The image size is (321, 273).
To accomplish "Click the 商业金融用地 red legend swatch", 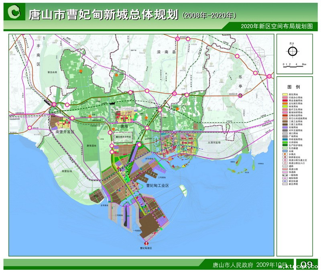I will click(285, 101).
